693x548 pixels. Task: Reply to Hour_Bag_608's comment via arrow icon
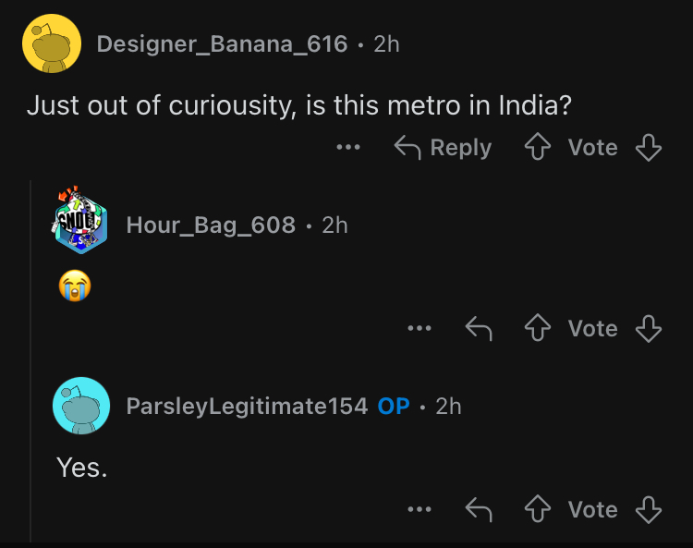(x=478, y=328)
